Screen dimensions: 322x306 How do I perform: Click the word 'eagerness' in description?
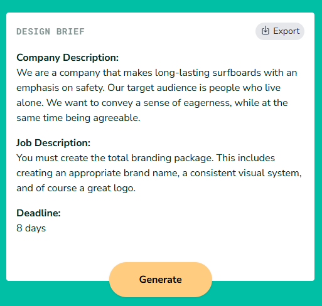(208, 103)
